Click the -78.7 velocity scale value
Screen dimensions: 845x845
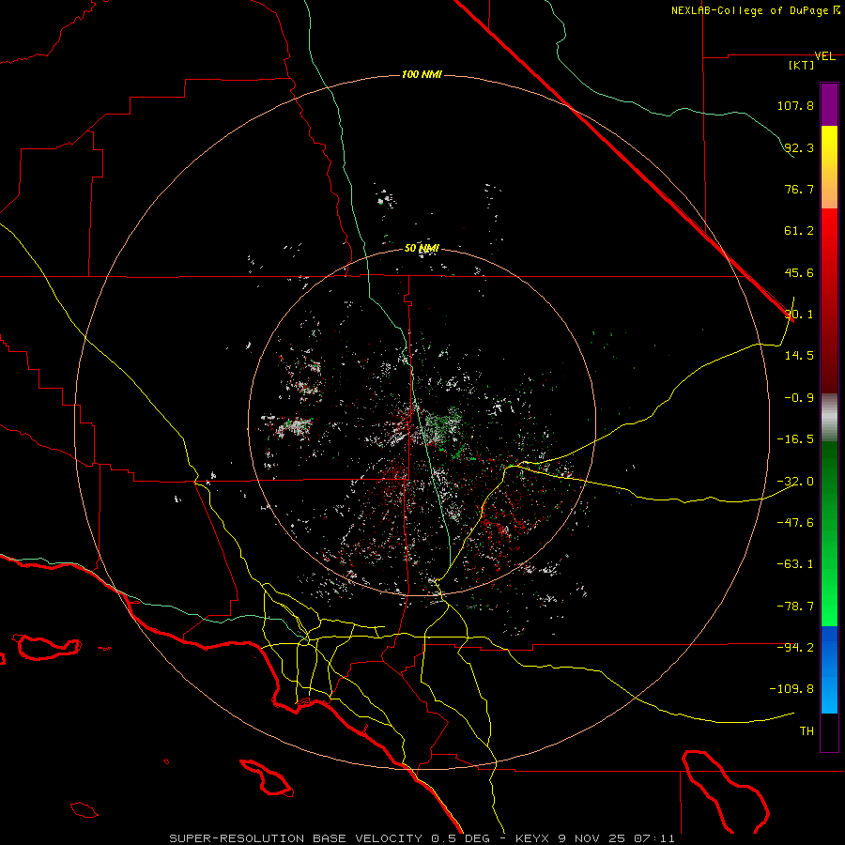pos(795,607)
